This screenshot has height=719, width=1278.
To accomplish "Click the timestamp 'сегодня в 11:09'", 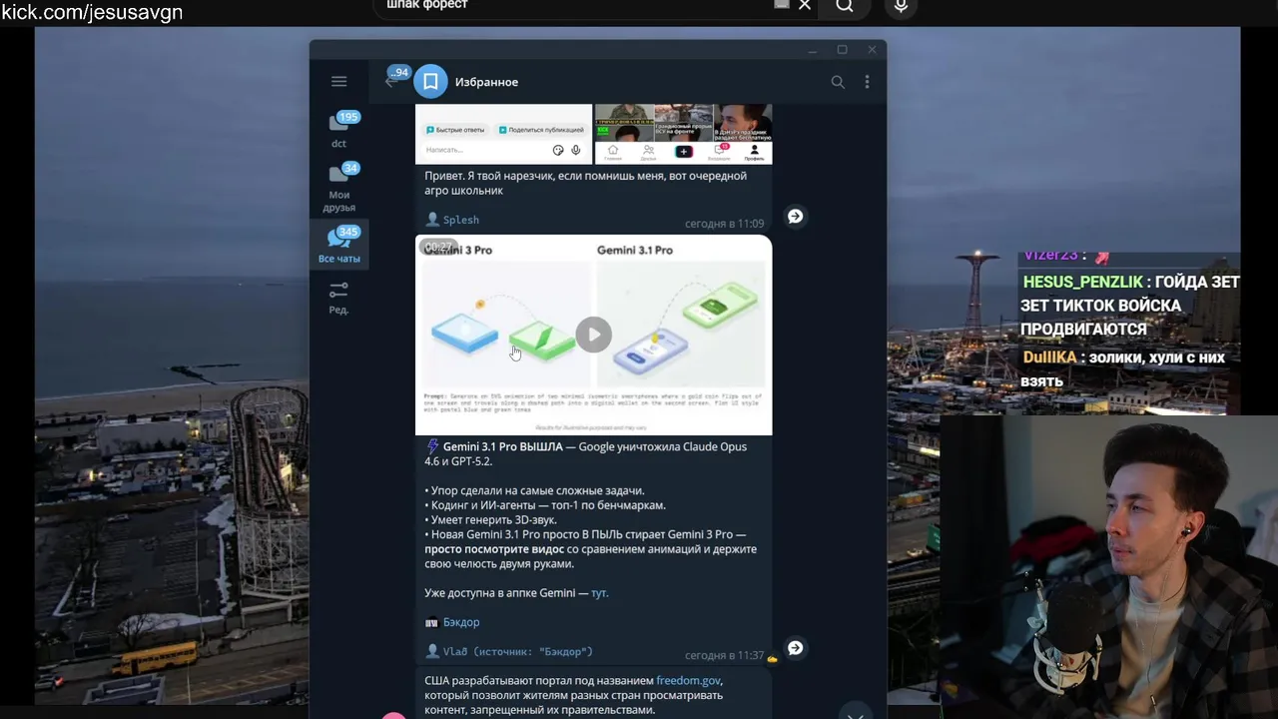I will [x=724, y=224].
